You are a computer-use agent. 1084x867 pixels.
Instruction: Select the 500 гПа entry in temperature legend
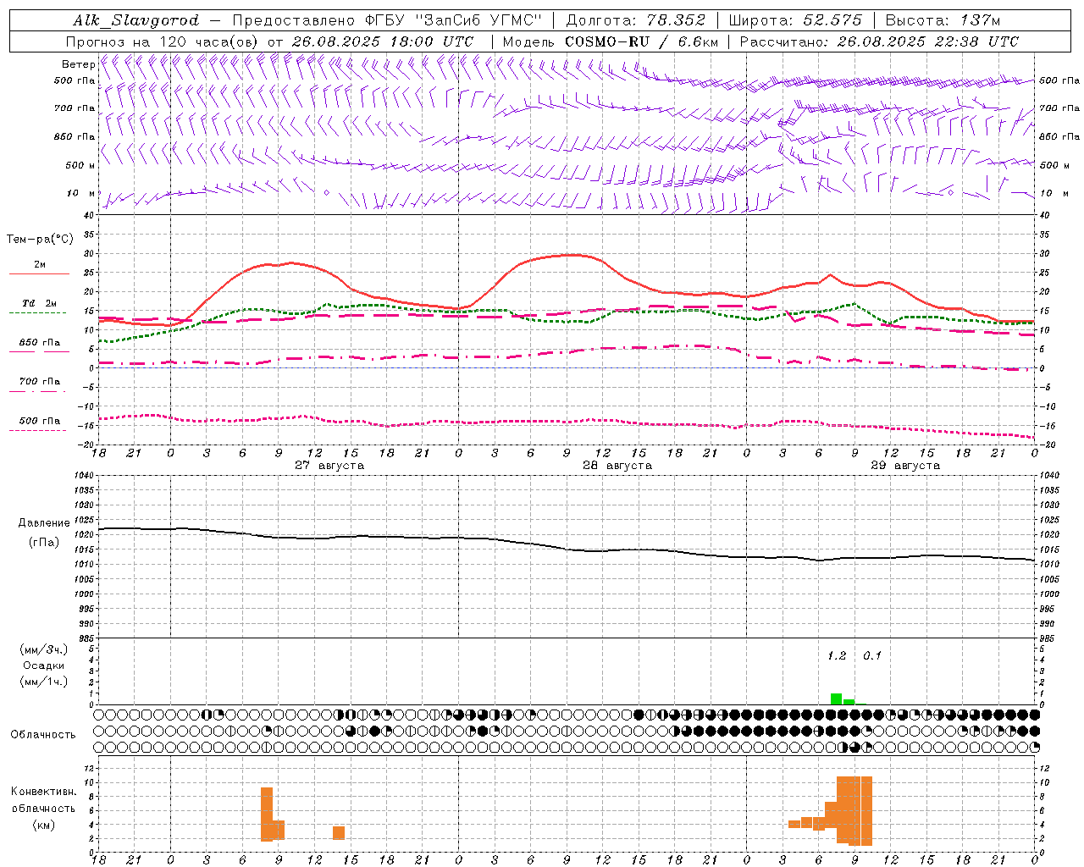(x=39, y=421)
